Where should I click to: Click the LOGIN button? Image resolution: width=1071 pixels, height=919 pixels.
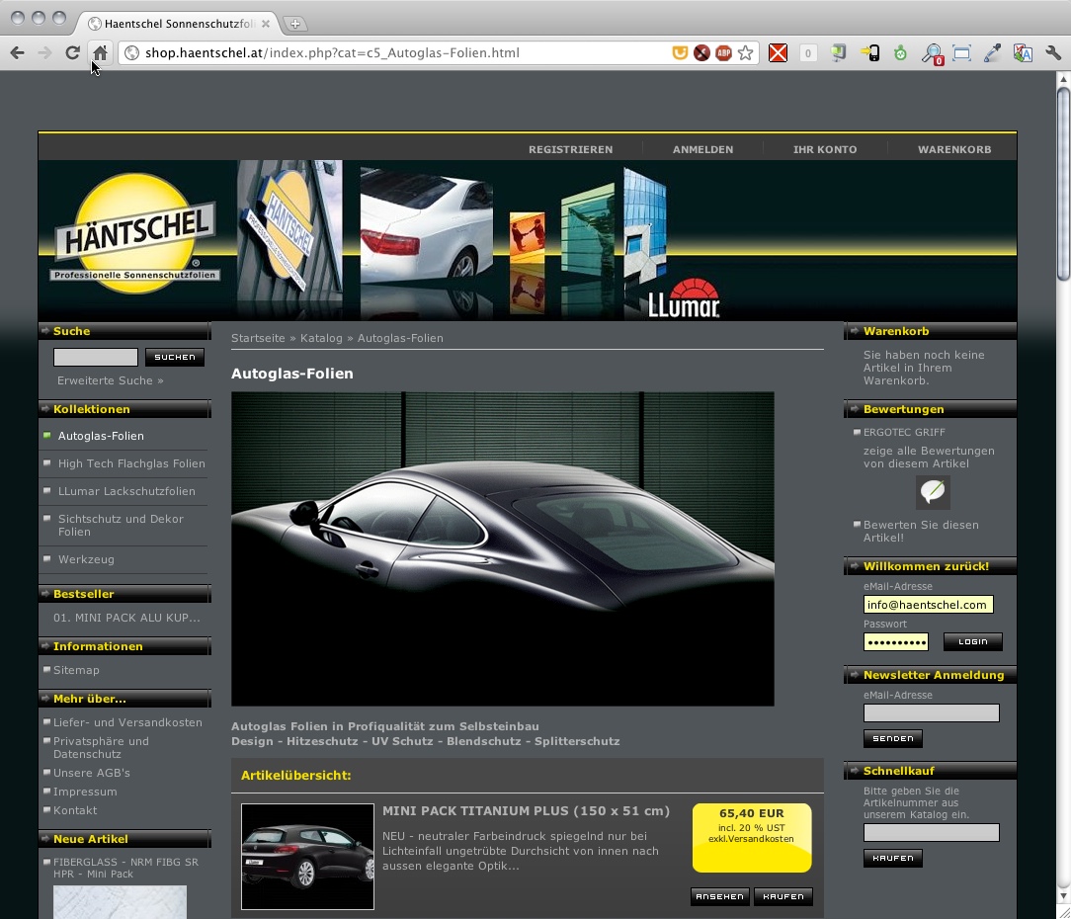coord(972,641)
